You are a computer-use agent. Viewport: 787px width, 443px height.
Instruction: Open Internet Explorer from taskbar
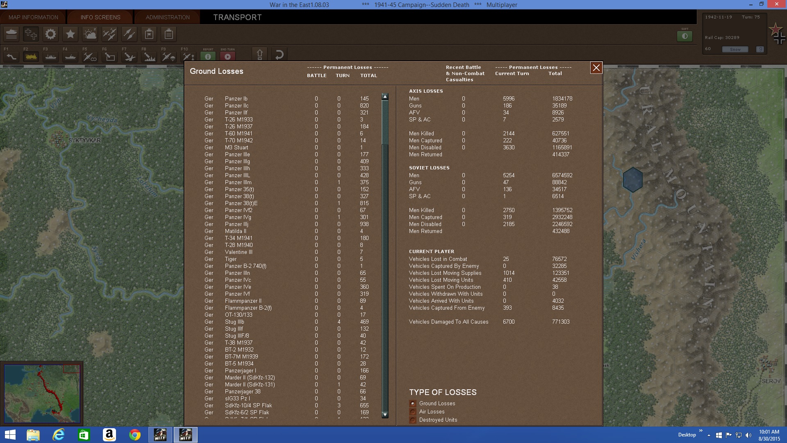(59, 435)
